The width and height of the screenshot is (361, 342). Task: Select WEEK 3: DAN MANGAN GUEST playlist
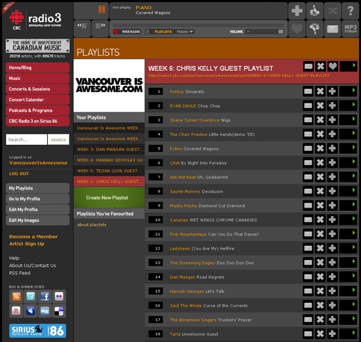click(x=109, y=150)
